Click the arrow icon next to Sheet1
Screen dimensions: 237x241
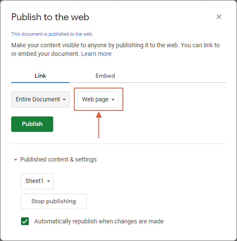49,181
